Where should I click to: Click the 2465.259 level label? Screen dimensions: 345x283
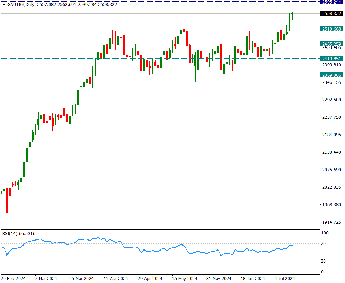[x=331, y=44]
